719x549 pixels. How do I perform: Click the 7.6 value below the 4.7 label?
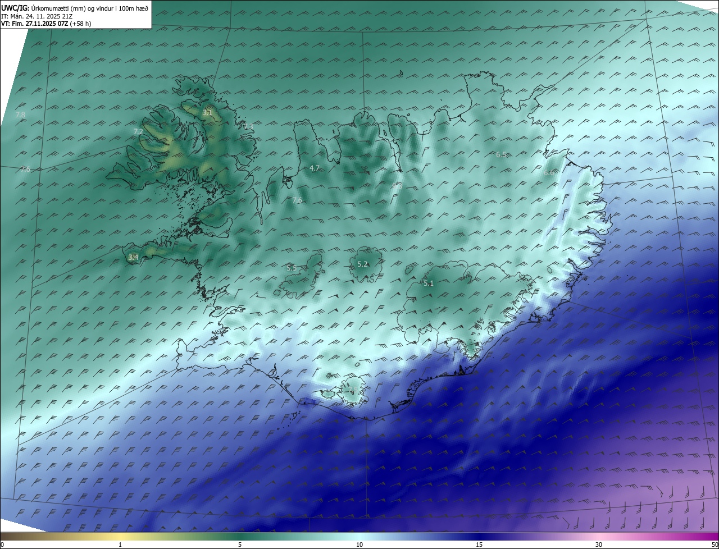click(298, 200)
